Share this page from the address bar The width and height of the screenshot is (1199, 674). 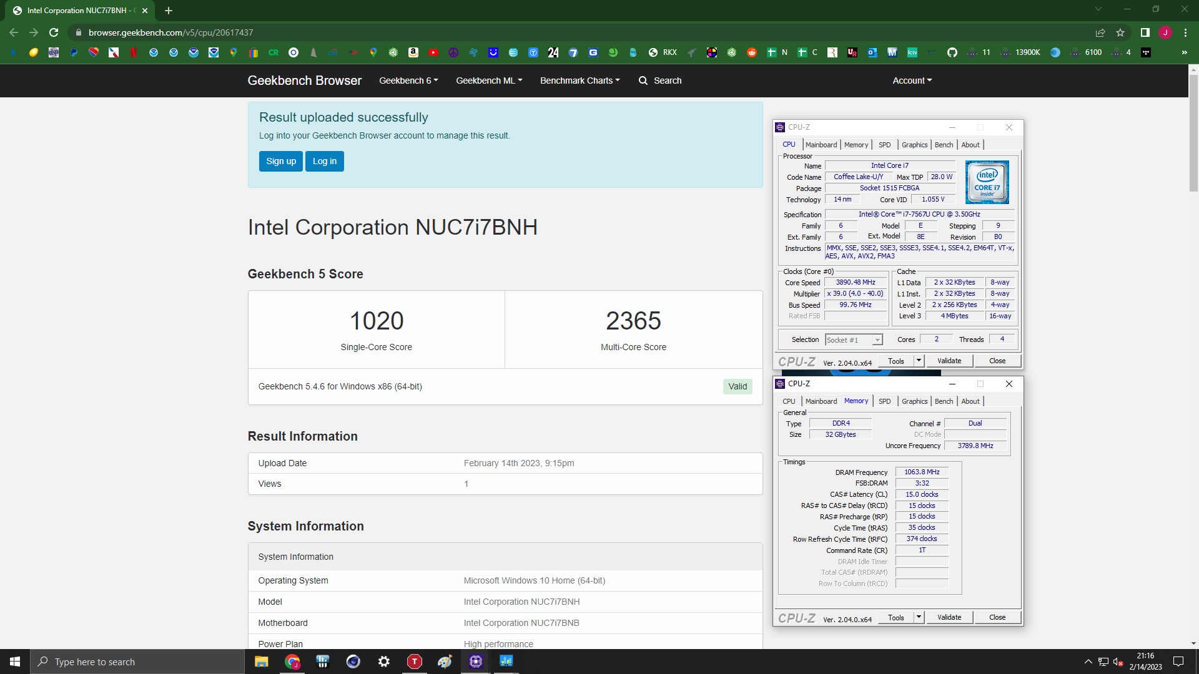click(1100, 32)
